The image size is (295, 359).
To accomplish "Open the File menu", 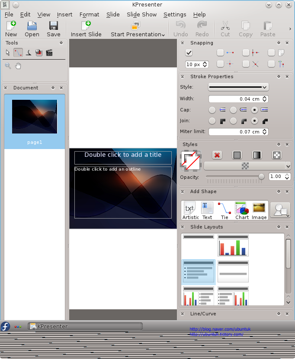I will 9,14.
